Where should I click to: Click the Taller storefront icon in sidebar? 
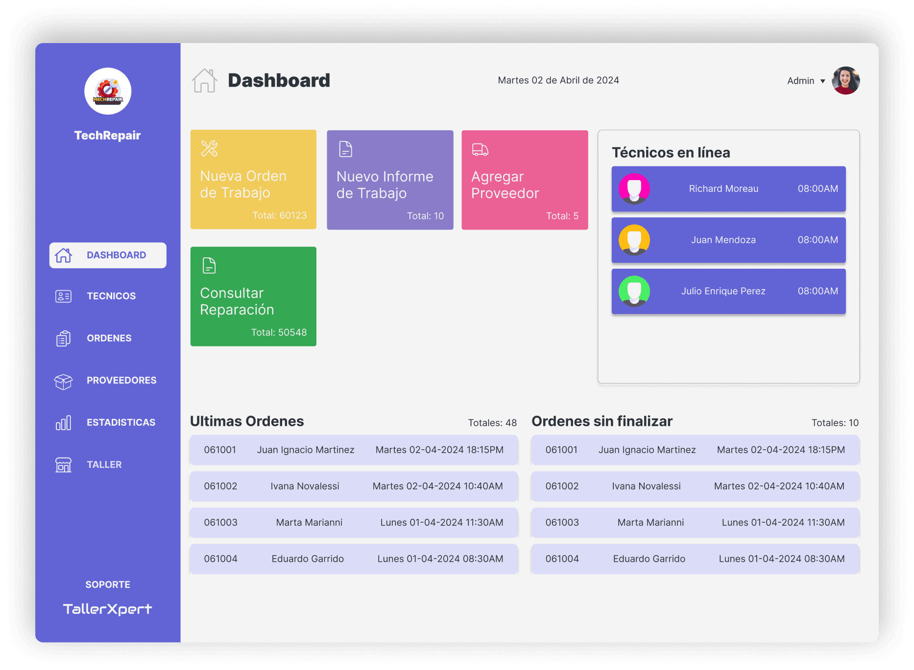[63, 464]
